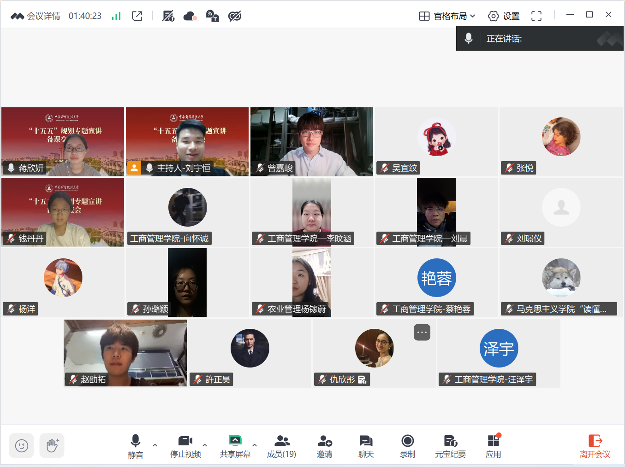Viewport: 625px width, 467px height.
Task: Open the 宫格布局 layout dropdown
Action: point(447,16)
